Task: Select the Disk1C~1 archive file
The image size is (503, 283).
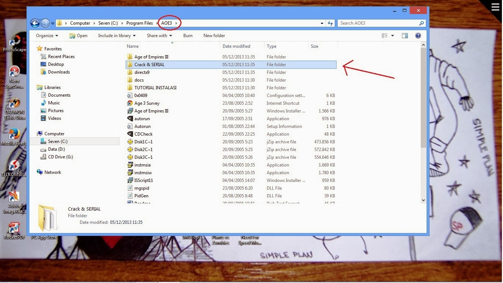Action: [231, 142]
